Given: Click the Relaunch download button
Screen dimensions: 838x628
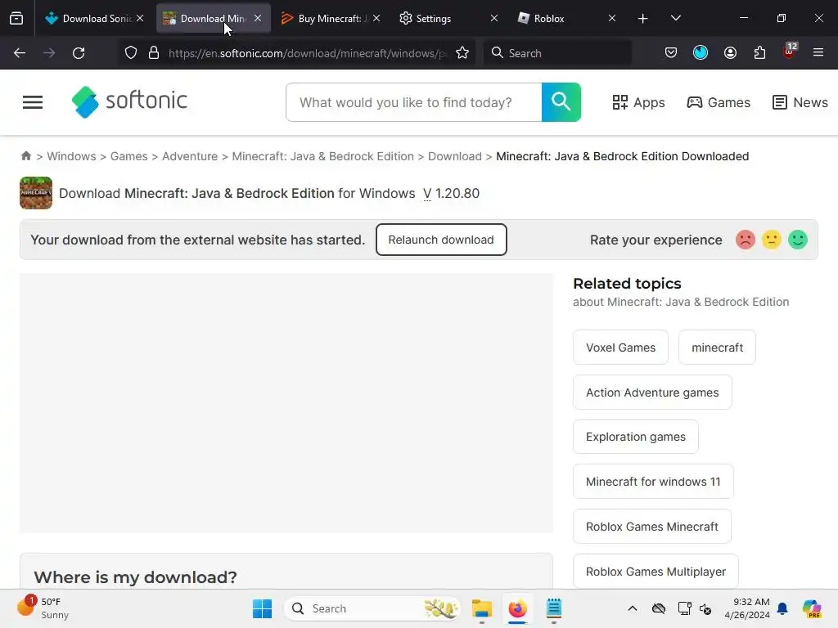Looking at the screenshot, I should pos(441,240).
